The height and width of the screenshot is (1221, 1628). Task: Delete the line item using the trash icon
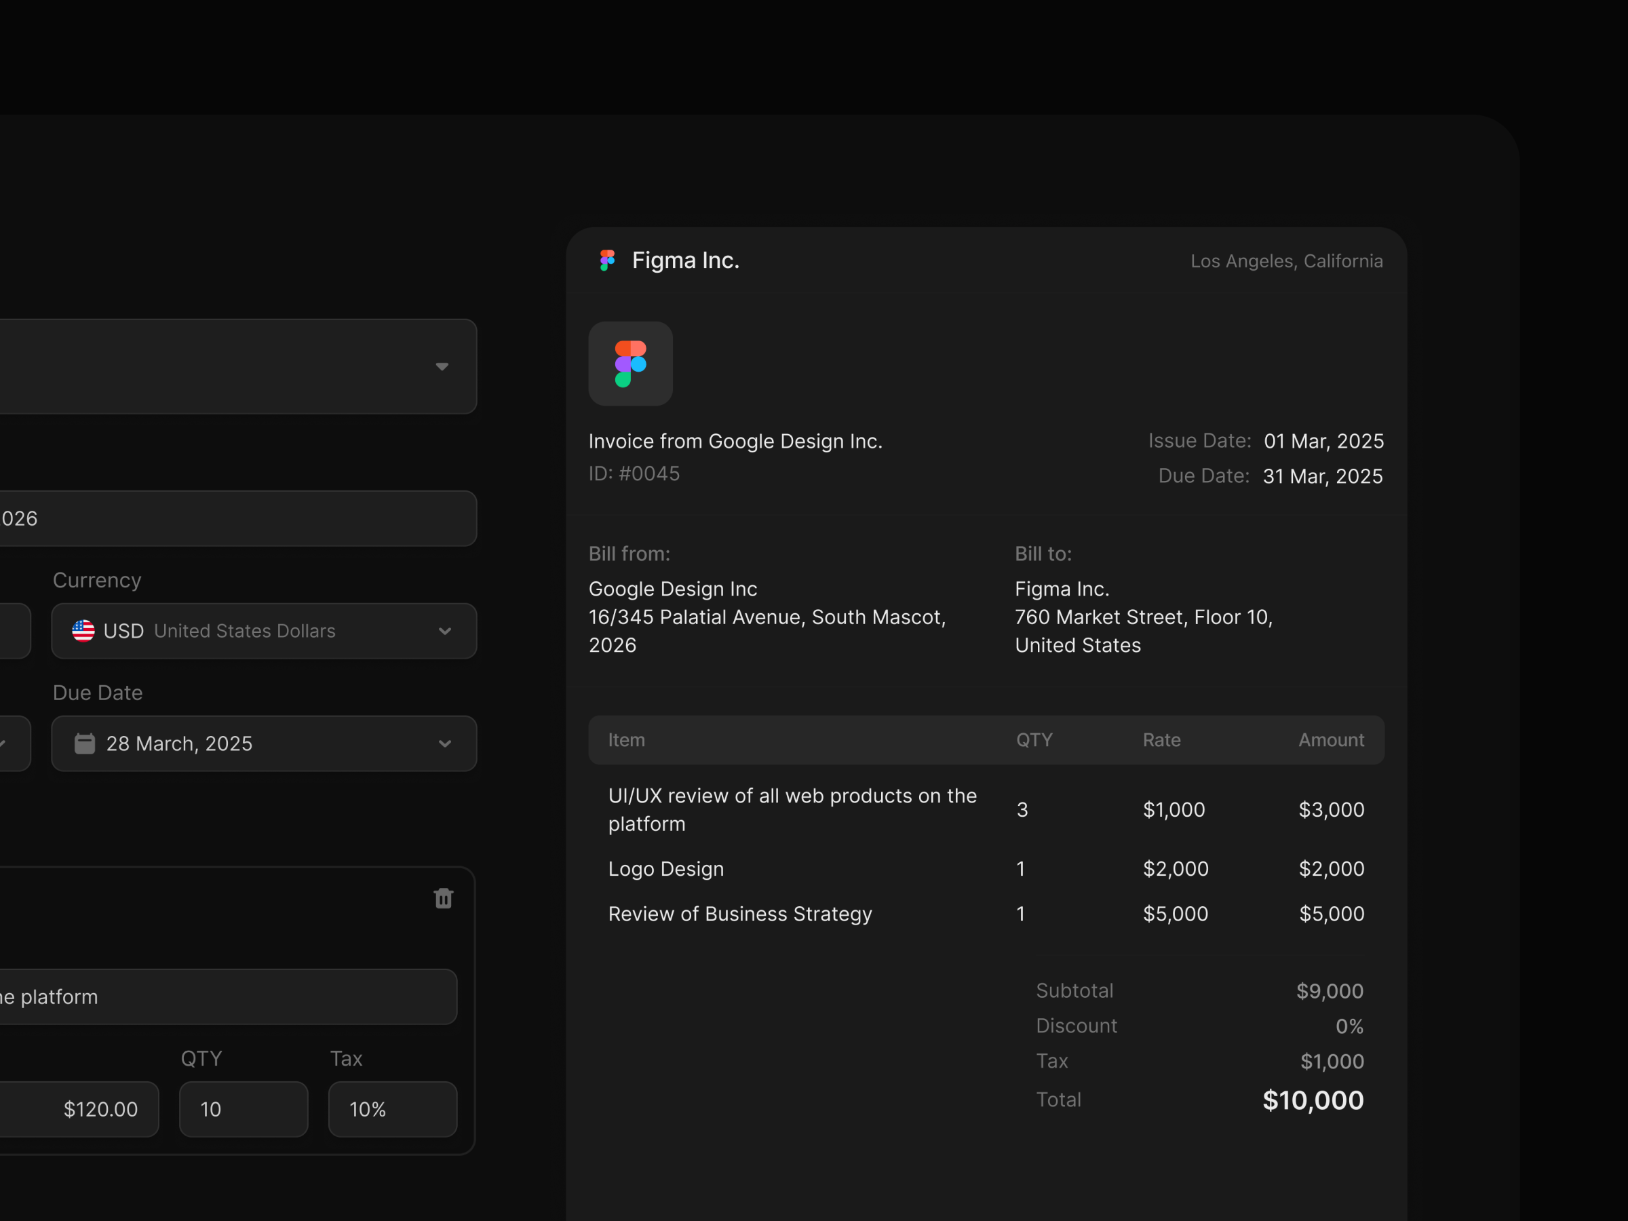pyautogui.click(x=442, y=898)
